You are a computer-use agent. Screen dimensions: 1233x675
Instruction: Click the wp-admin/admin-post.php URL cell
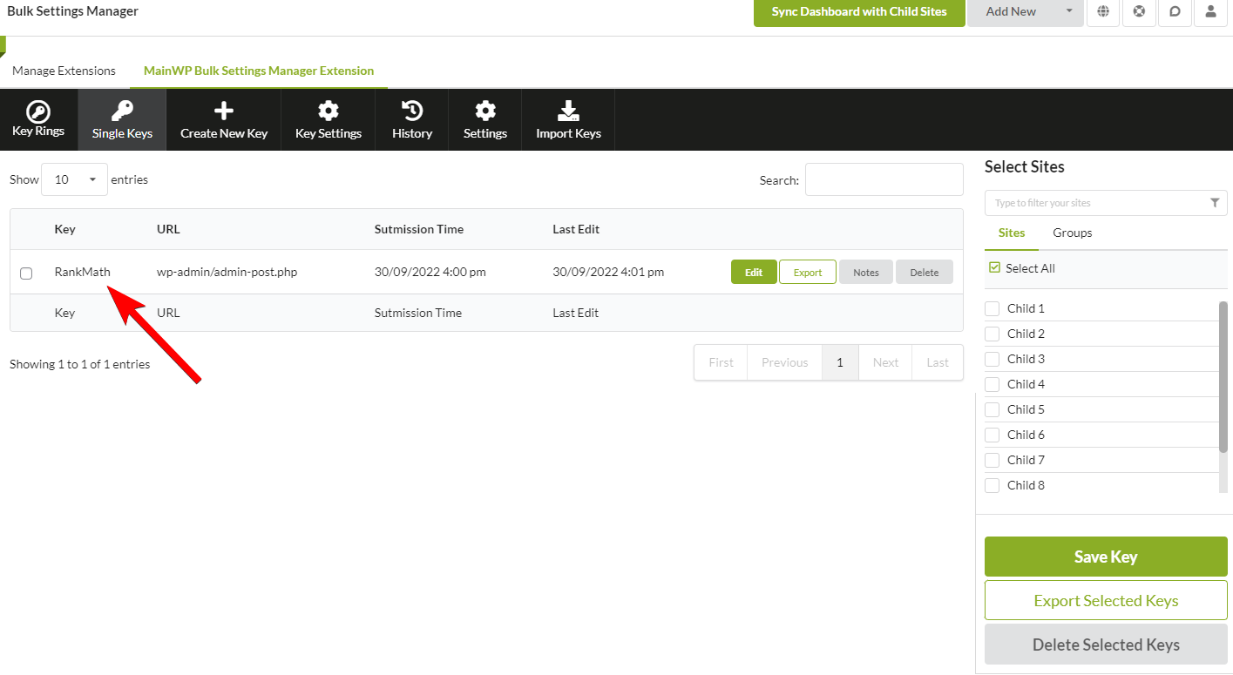(x=227, y=272)
